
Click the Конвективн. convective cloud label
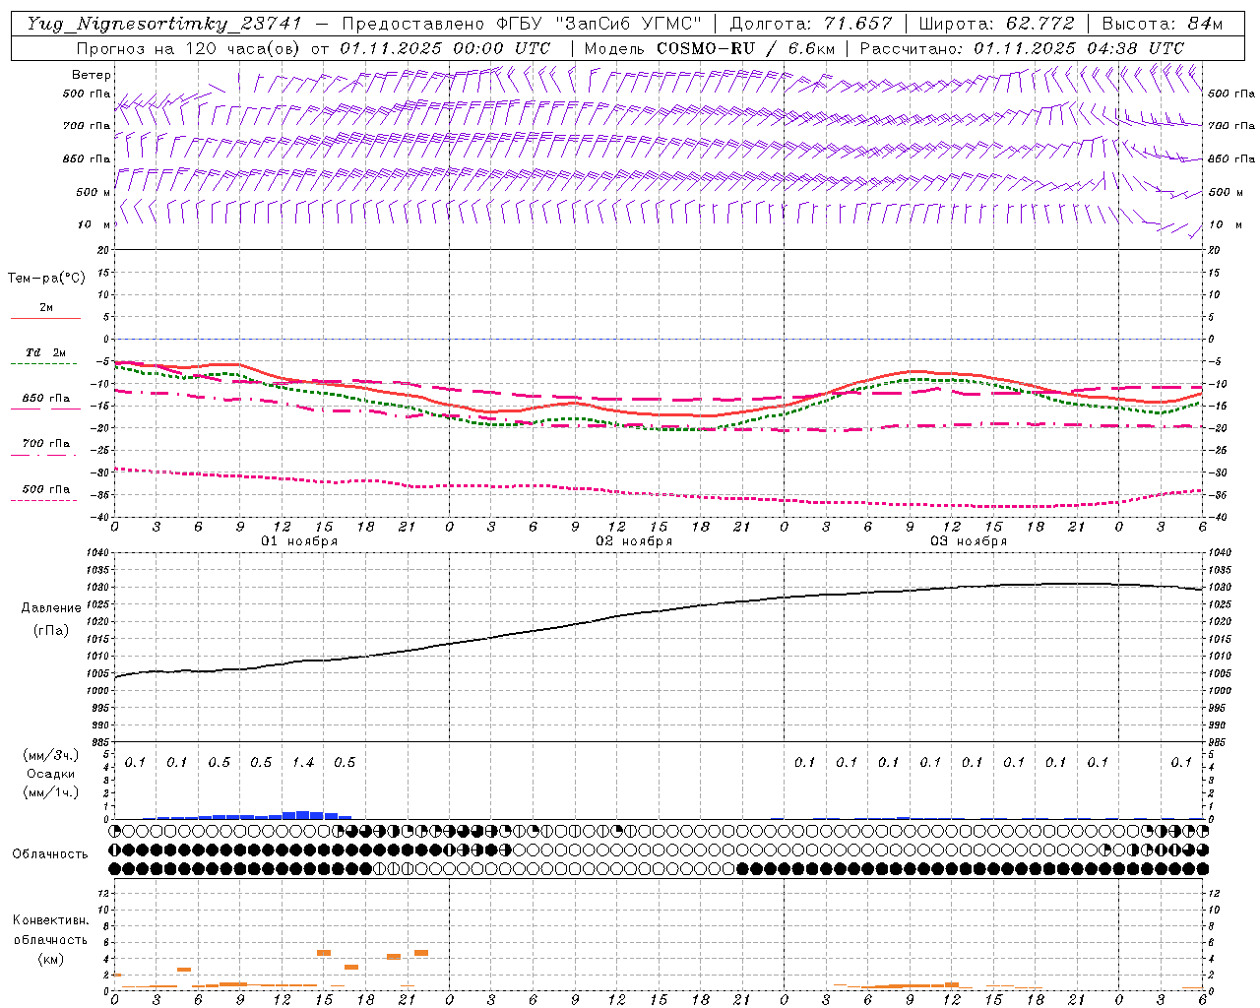50,920
